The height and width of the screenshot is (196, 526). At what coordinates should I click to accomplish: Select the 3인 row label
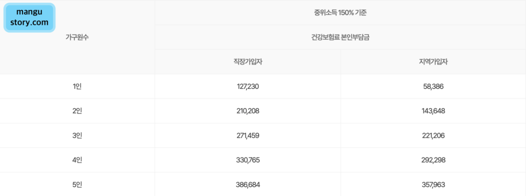(x=77, y=135)
